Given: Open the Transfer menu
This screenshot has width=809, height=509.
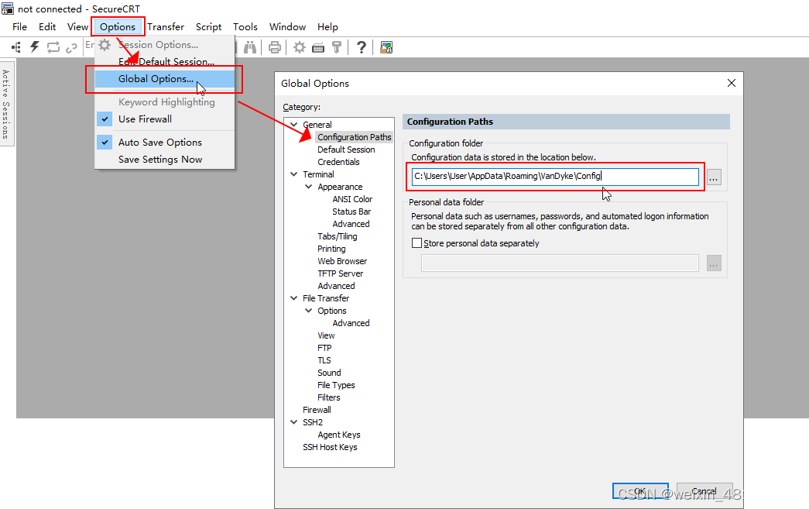Looking at the screenshot, I should 166,27.
